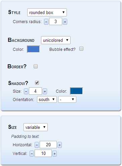Screen dimensions: 122x166
Task: Open the Style dropdown showing rounded box
Action: click(47, 12)
